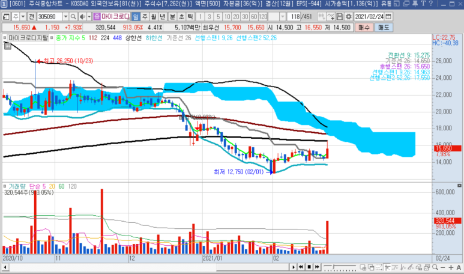The width and height of the screenshot is (464, 274).
Task: Click the A text tool icon
Action: tap(459, 267)
